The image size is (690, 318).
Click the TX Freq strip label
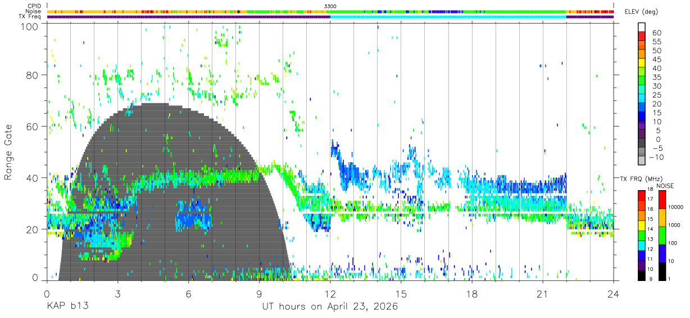tap(30, 17)
